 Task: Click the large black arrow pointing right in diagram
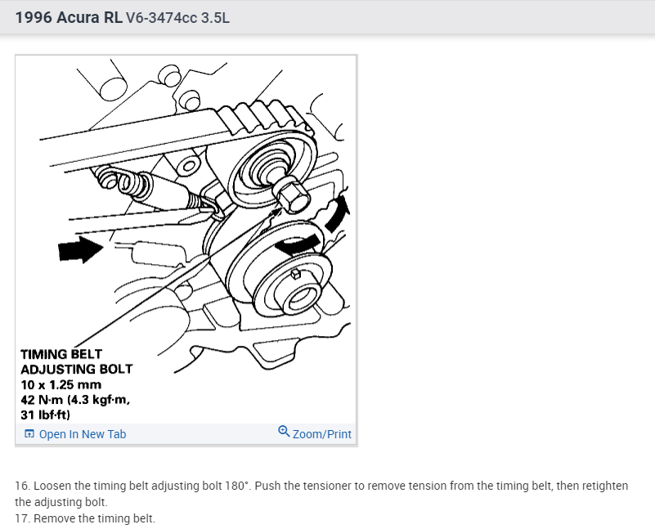(81, 249)
